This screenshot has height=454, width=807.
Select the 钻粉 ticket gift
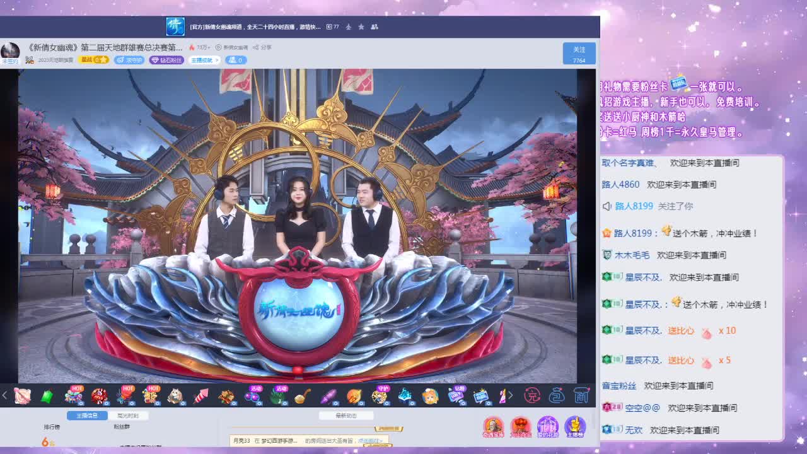point(456,395)
